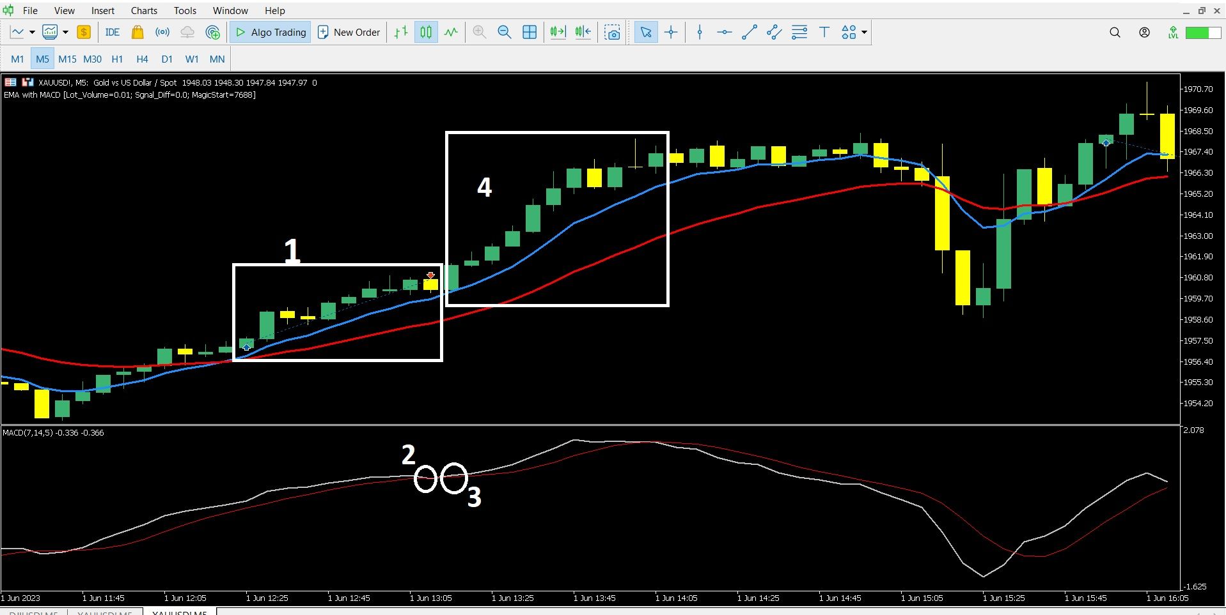Open the cloud VPS hosting icon

(x=187, y=32)
